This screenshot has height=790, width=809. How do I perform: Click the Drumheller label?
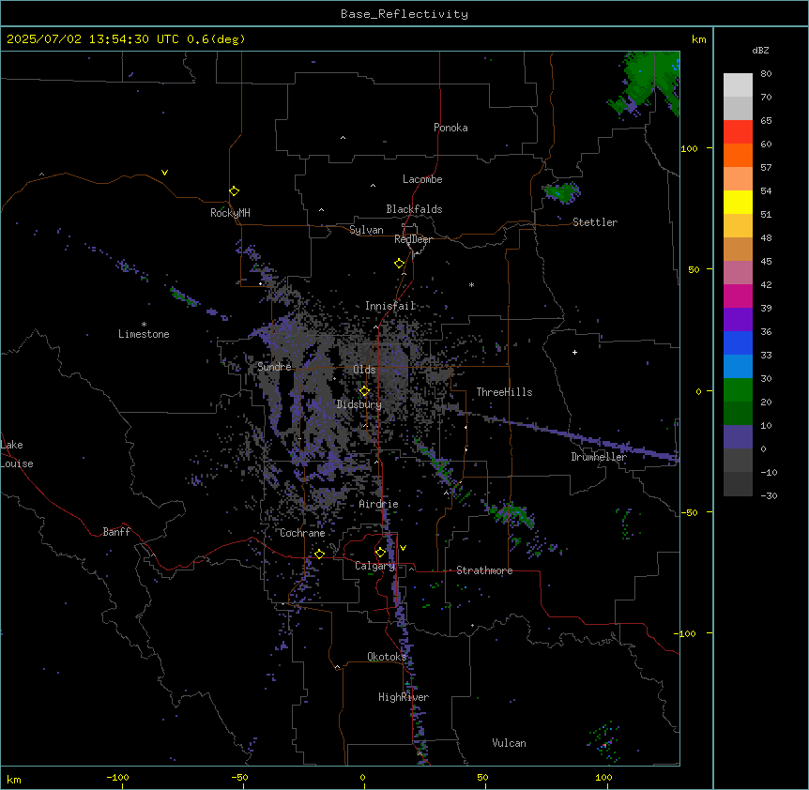[x=599, y=457]
